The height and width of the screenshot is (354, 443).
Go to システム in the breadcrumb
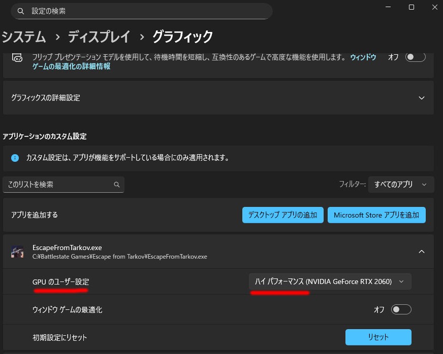23,37
